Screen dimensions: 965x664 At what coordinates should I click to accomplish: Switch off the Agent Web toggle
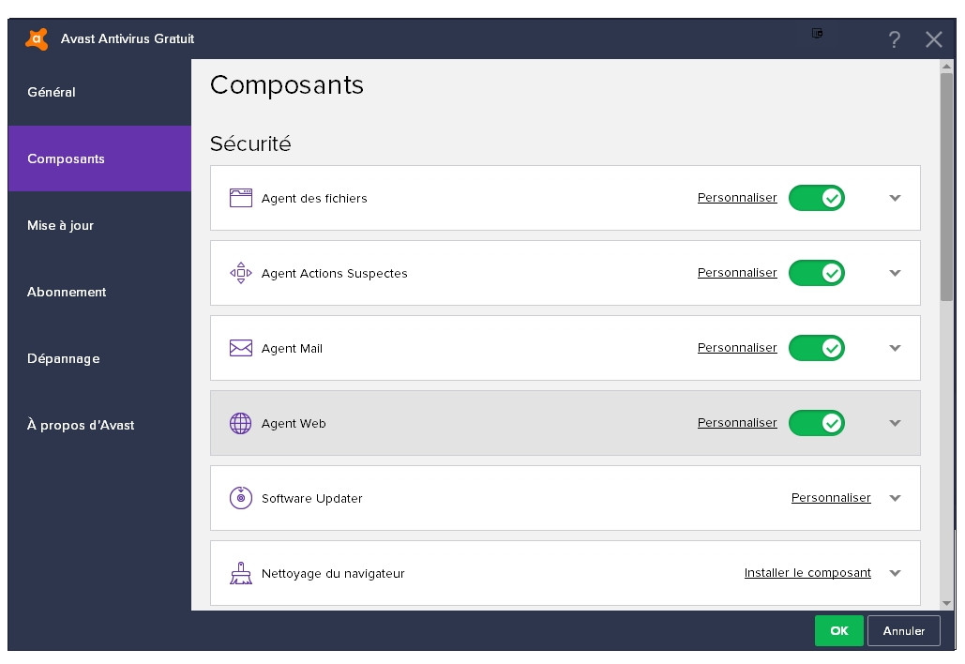click(817, 423)
